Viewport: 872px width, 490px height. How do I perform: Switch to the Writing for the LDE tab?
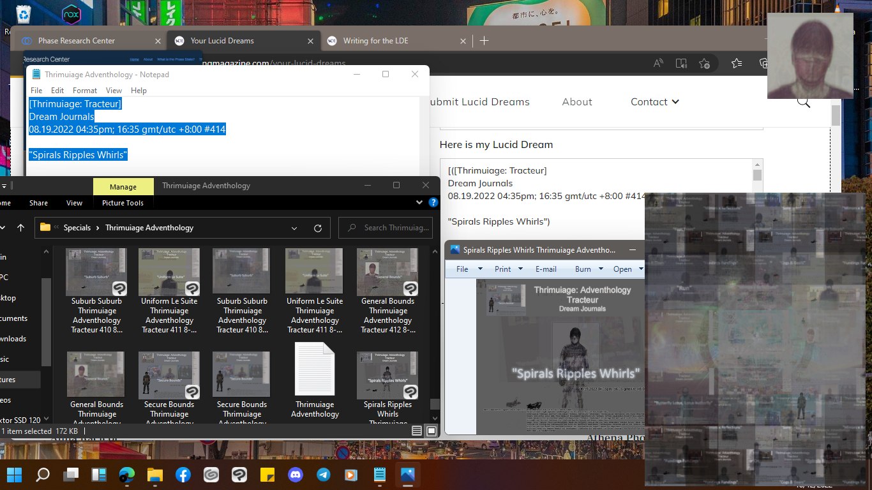375,41
